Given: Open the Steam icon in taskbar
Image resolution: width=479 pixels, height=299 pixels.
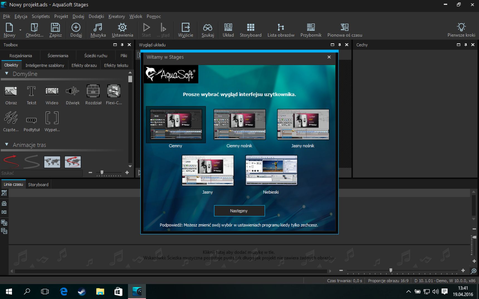Looking at the screenshot, I should click(82, 291).
